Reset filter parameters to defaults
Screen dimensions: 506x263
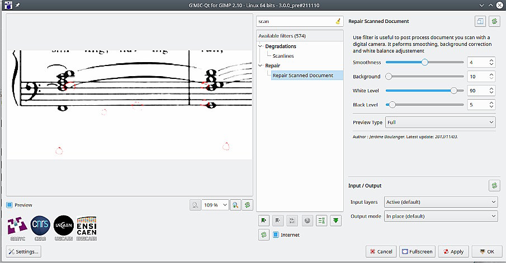click(494, 21)
